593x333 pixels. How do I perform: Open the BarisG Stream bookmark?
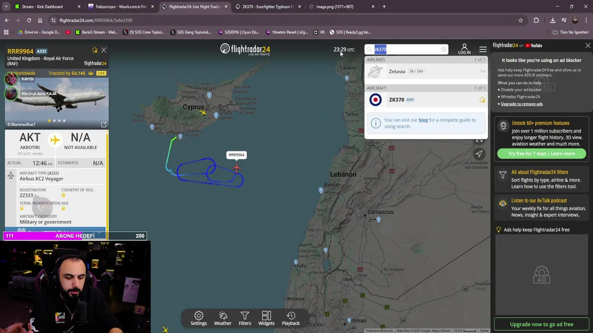(96, 32)
